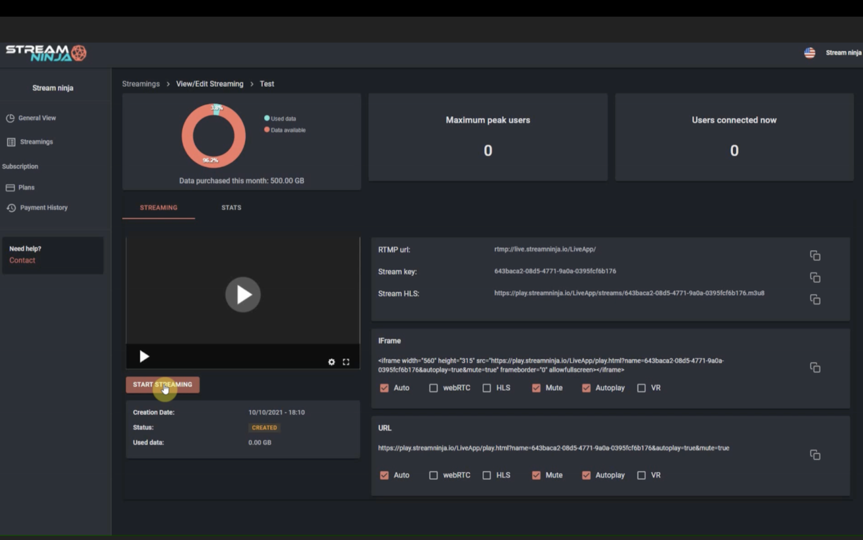Switch to the STREAMING tab
This screenshot has height=540, width=863.
coord(159,208)
